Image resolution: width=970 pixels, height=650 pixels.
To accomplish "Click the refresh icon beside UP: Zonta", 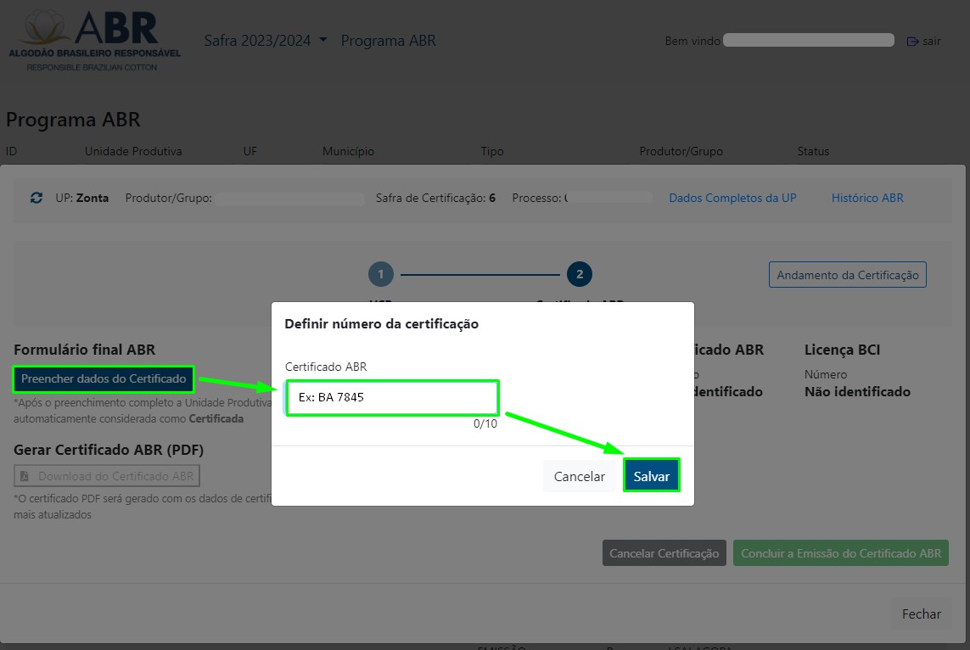I will pos(36,198).
